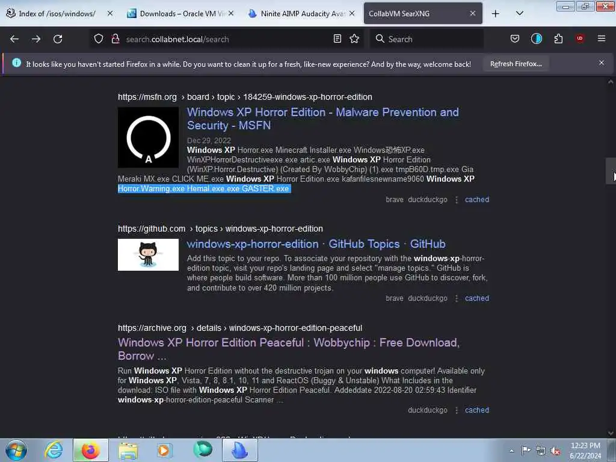Open Windows Media Player from taskbar
The width and height of the screenshot is (616, 462).
pyautogui.click(x=164, y=450)
